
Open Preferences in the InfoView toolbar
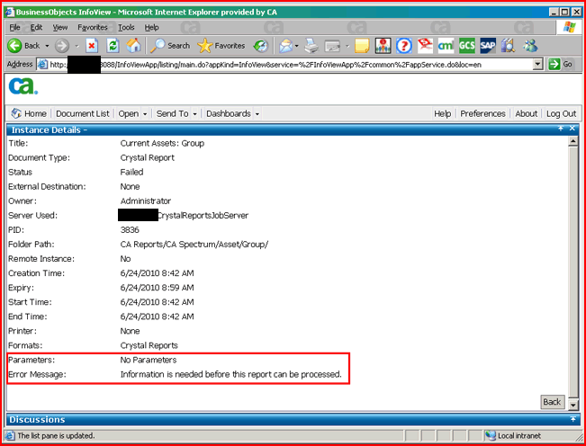pyautogui.click(x=482, y=114)
